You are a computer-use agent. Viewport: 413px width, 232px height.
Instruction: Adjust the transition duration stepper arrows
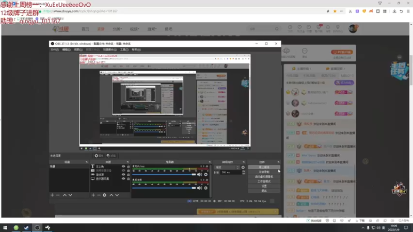tap(243, 172)
